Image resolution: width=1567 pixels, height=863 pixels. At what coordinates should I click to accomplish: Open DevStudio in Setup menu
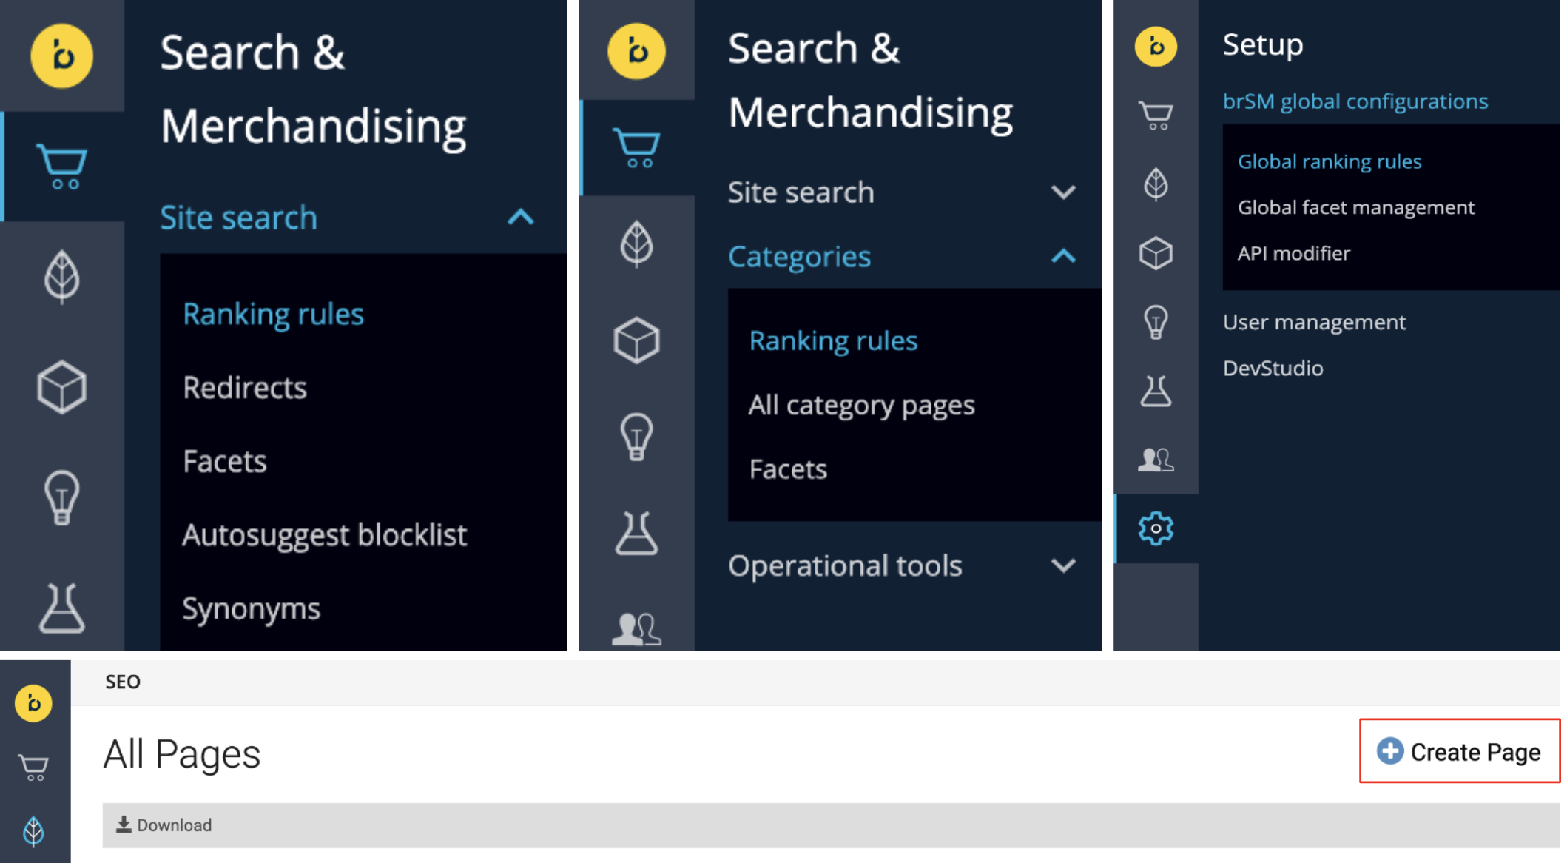click(x=1273, y=368)
